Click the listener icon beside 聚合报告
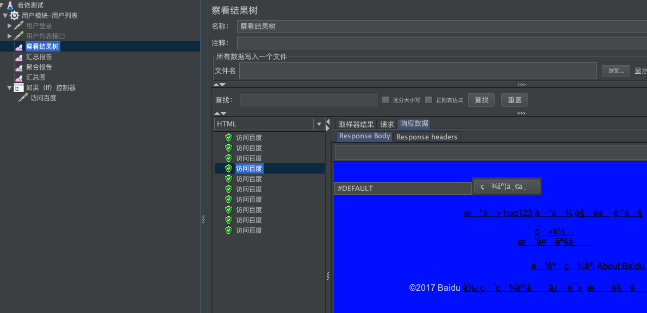 click(19, 67)
